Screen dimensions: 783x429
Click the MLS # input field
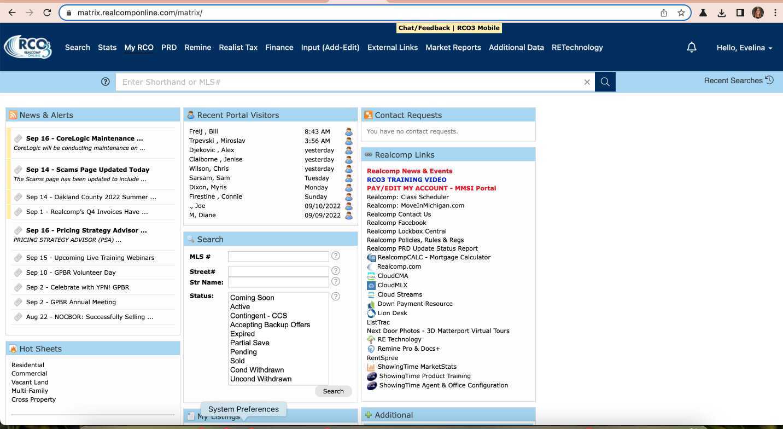click(x=278, y=257)
